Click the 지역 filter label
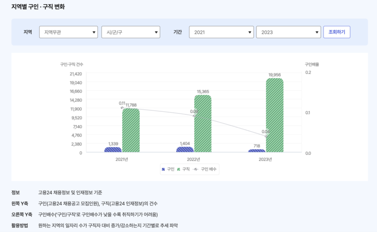Screen dimensions: 377x232 click(x=28, y=32)
